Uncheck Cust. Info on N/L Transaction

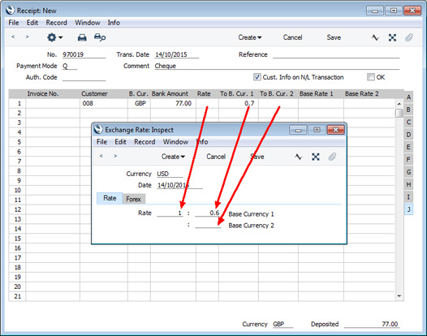[257, 77]
